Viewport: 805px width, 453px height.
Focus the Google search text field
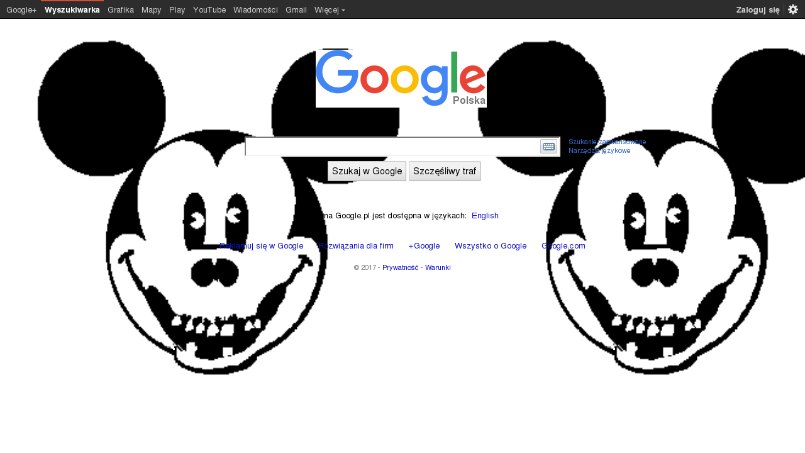(x=392, y=147)
